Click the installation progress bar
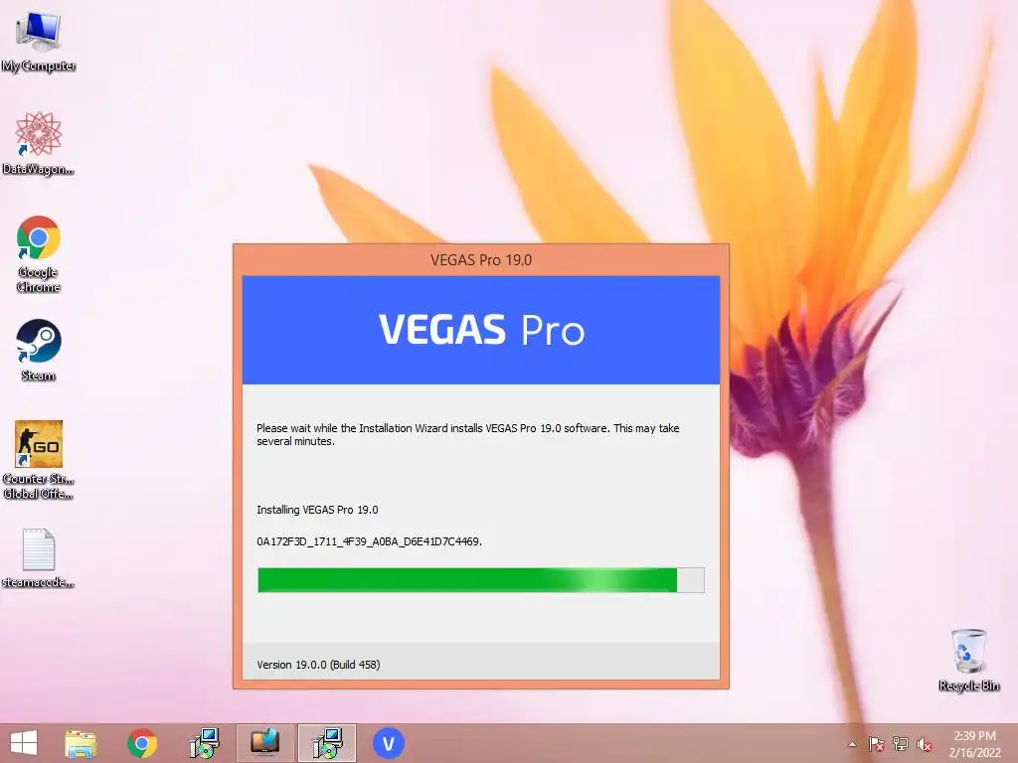1018x763 pixels. 481,580
